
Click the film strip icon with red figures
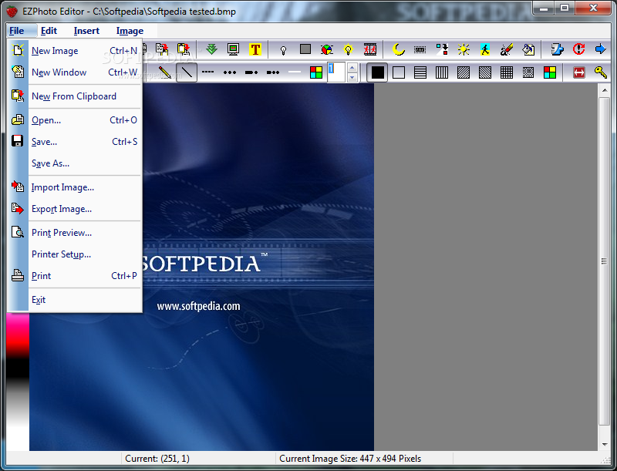tap(370, 49)
